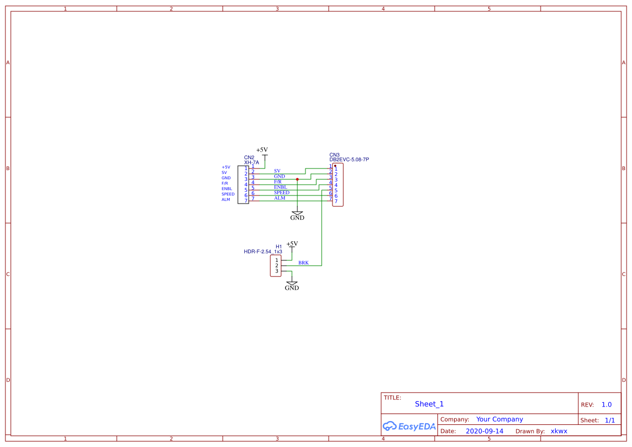Select the red pin dot on CN3 pin 1
The image size is (632, 447).
tap(335, 166)
